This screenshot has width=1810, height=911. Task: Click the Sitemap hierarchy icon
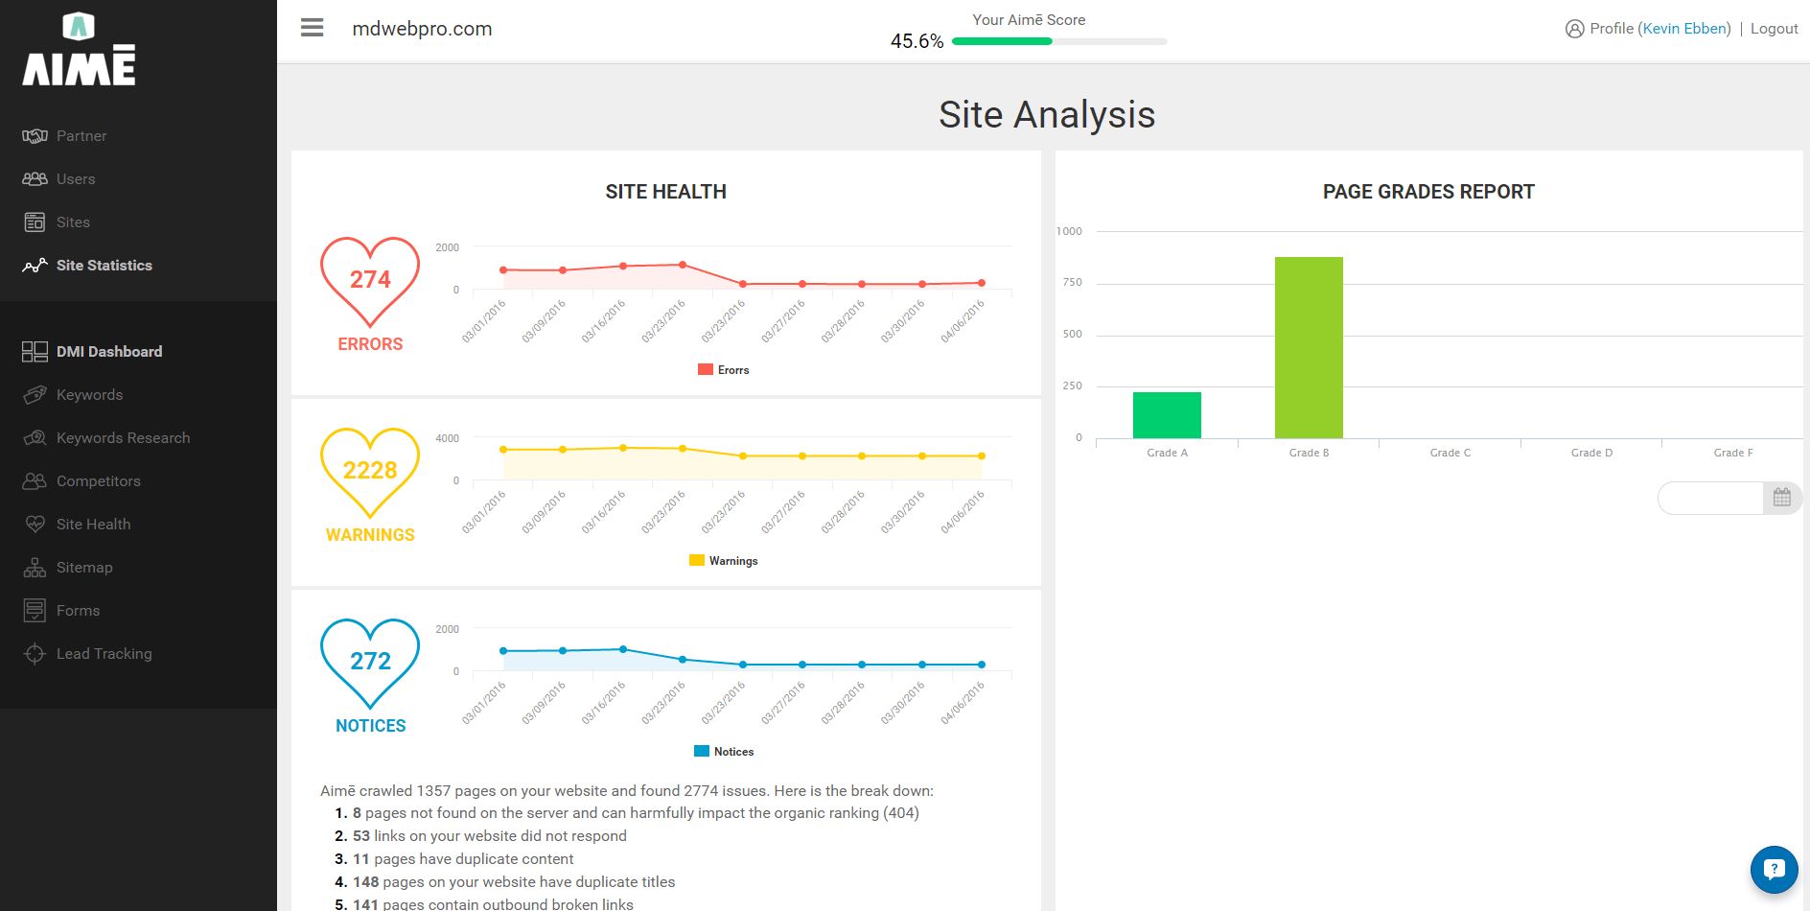pyautogui.click(x=35, y=568)
